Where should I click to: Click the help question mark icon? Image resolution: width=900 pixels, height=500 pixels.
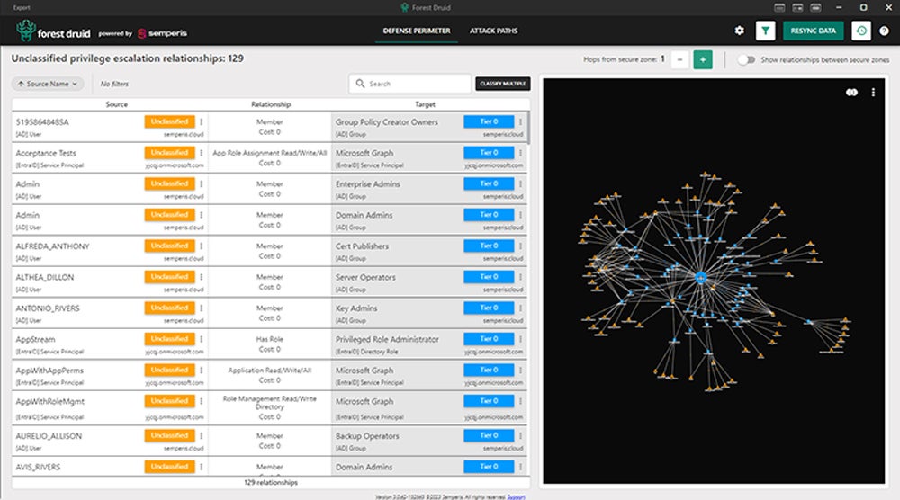point(884,31)
